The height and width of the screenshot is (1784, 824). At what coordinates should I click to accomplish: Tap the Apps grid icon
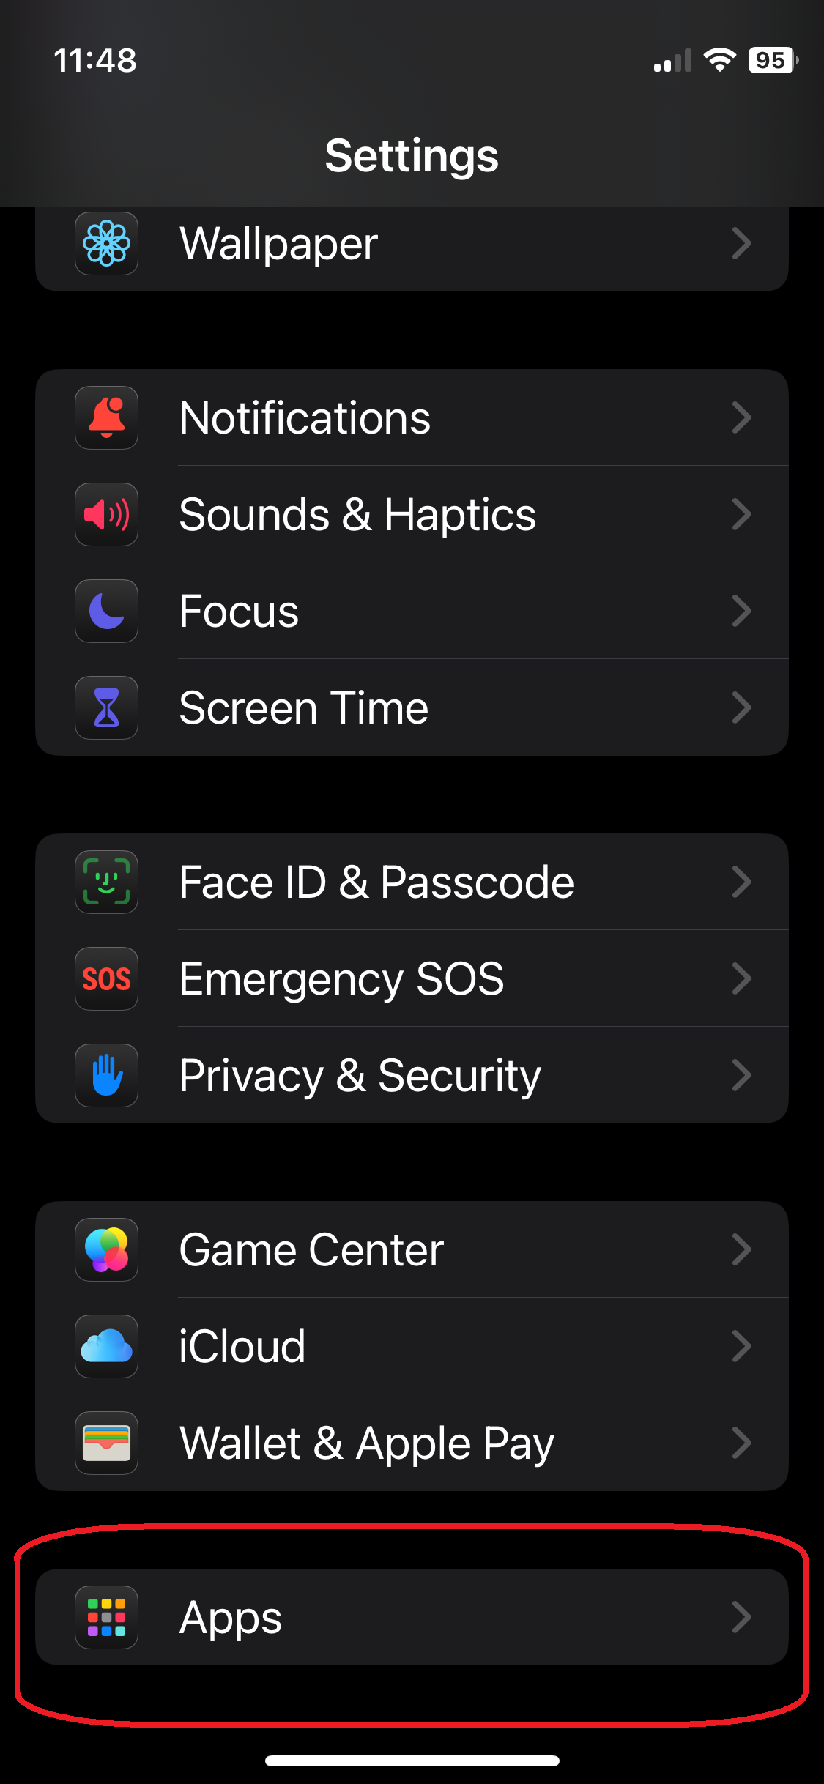106,1617
